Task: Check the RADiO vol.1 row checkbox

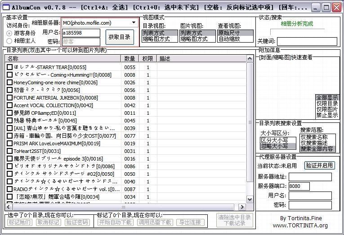Action: click(x=9, y=189)
